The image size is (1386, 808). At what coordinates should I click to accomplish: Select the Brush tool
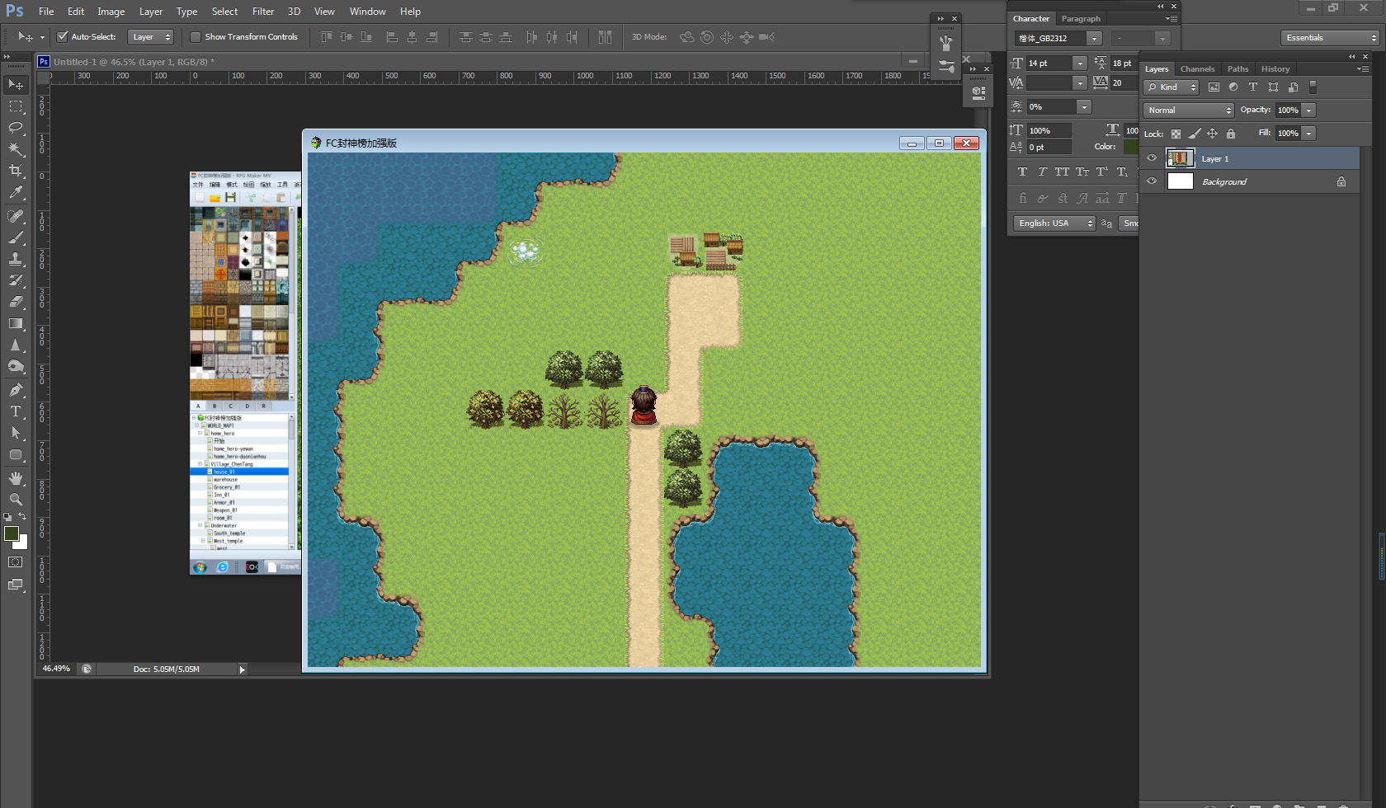(x=16, y=237)
